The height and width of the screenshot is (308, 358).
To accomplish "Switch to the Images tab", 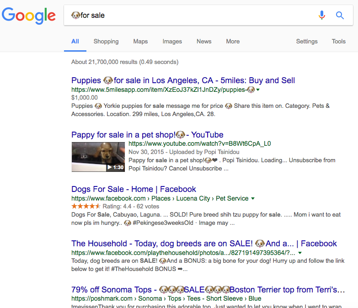I will (172, 41).
